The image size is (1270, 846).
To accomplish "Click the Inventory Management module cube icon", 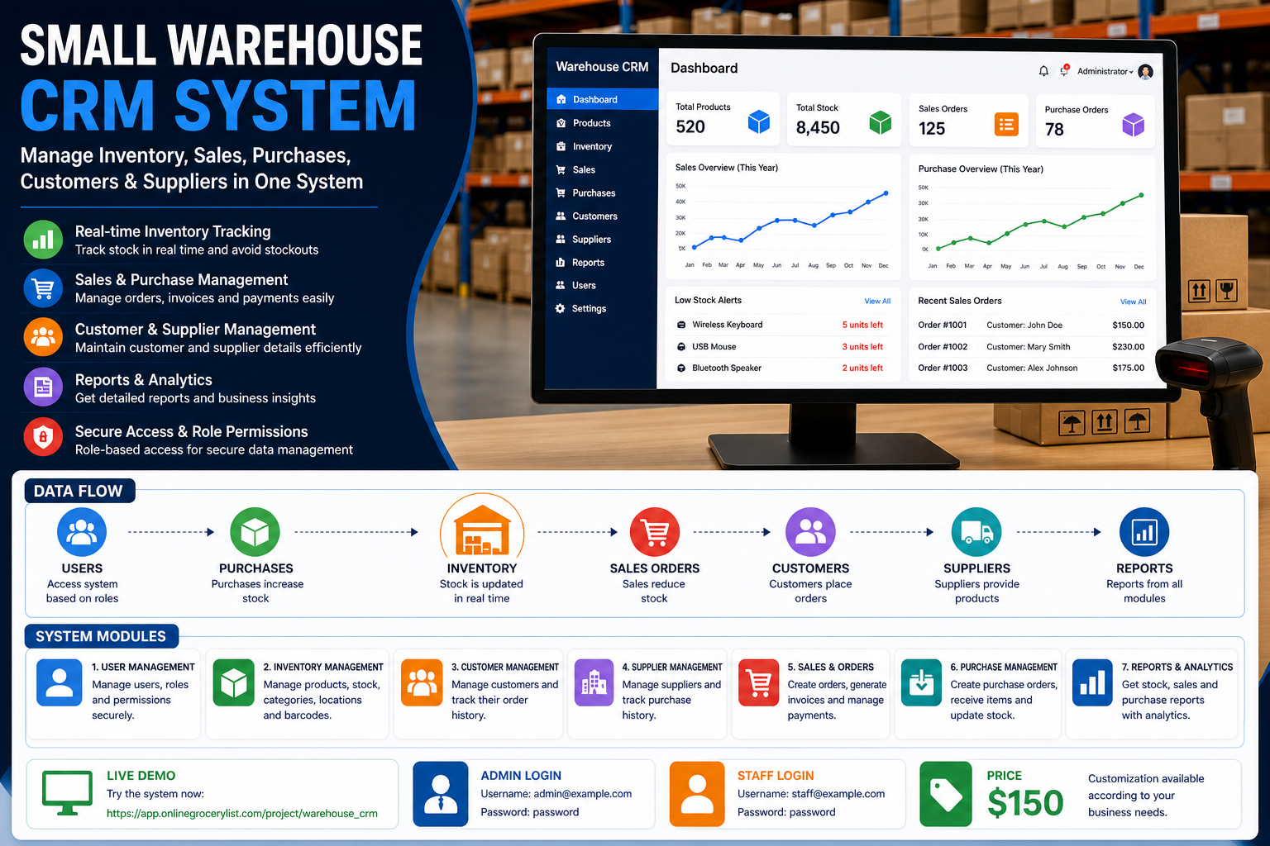I will click(x=234, y=682).
